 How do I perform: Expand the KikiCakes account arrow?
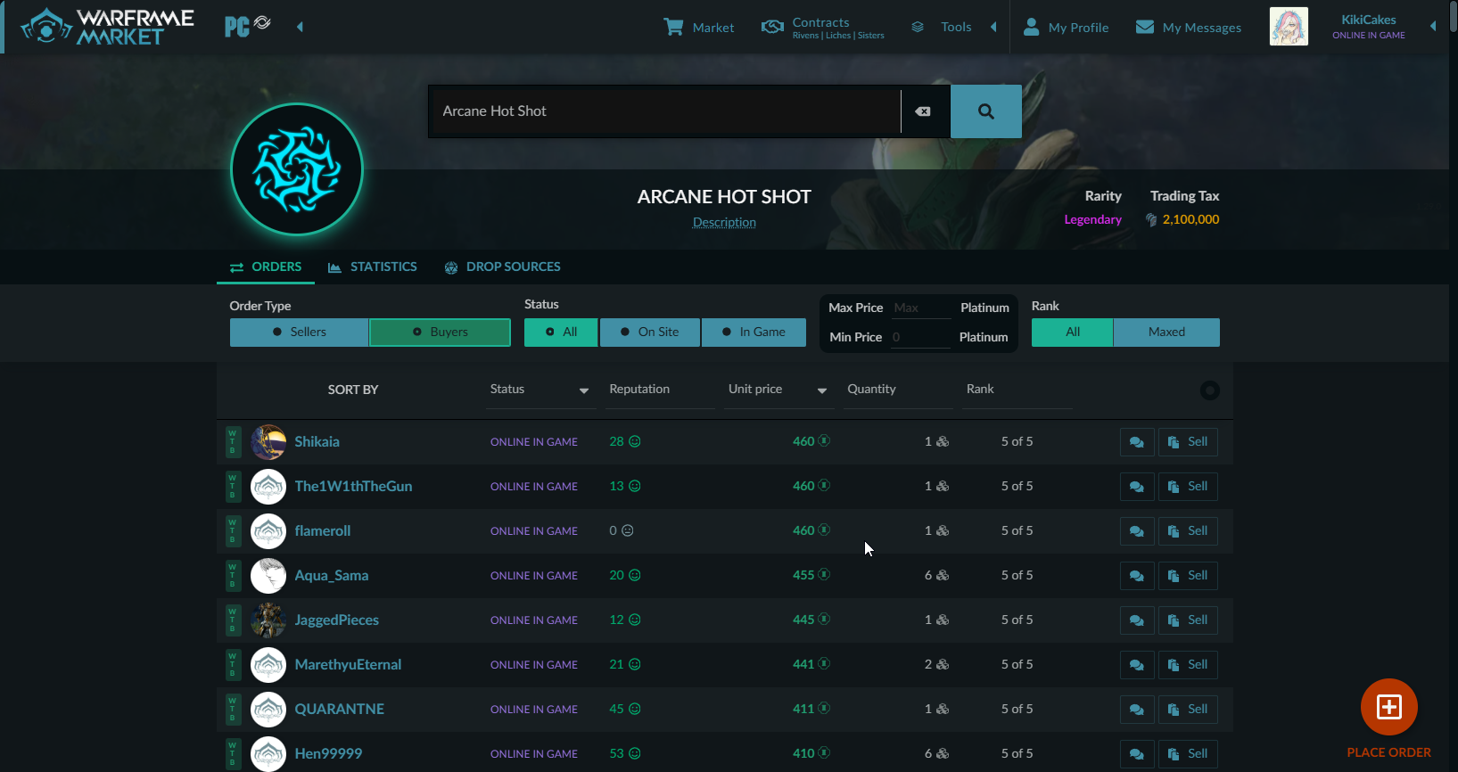click(1433, 27)
